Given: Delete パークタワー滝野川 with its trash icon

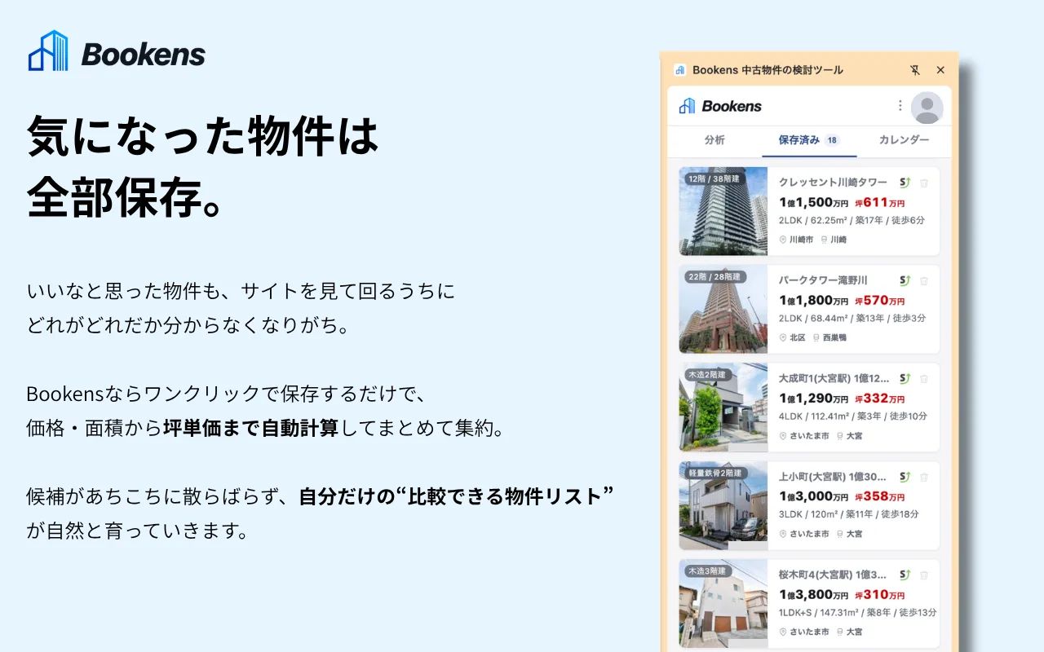Looking at the screenshot, I should [924, 280].
